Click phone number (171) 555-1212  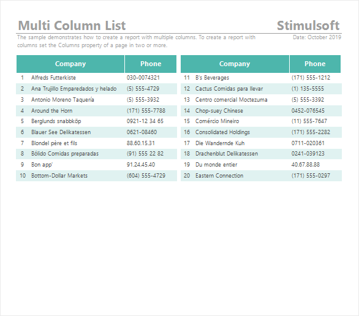311,78
